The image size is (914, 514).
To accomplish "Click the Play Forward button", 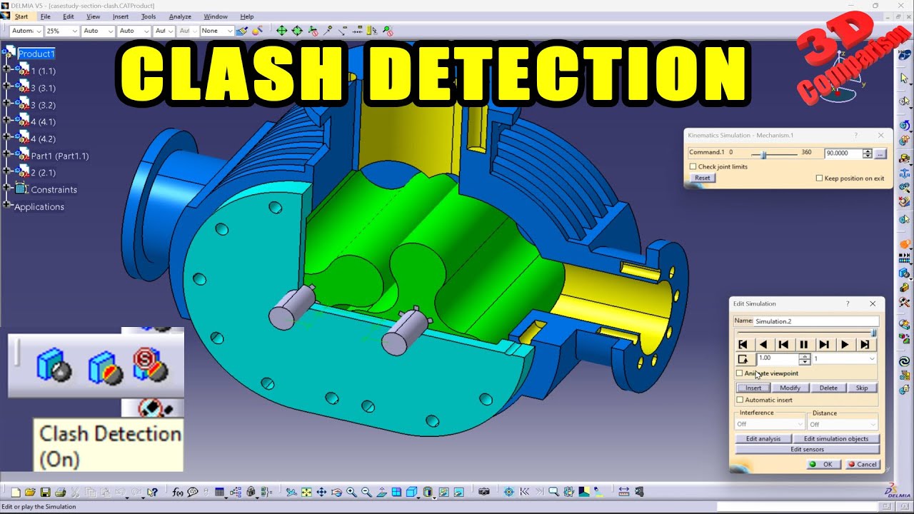I will [x=846, y=345].
